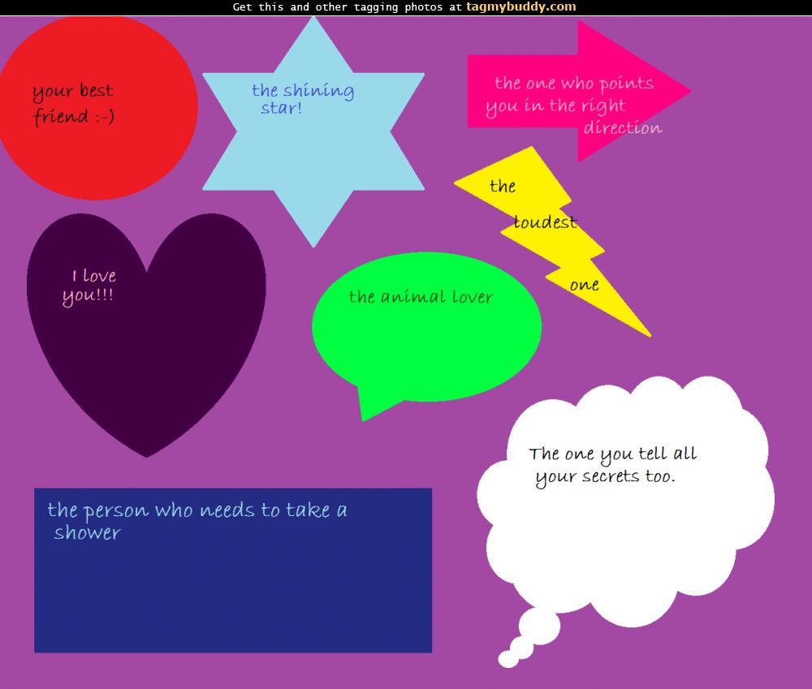Click the 'the shining star!' text
This screenshot has width=812, height=689.
coord(303,98)
